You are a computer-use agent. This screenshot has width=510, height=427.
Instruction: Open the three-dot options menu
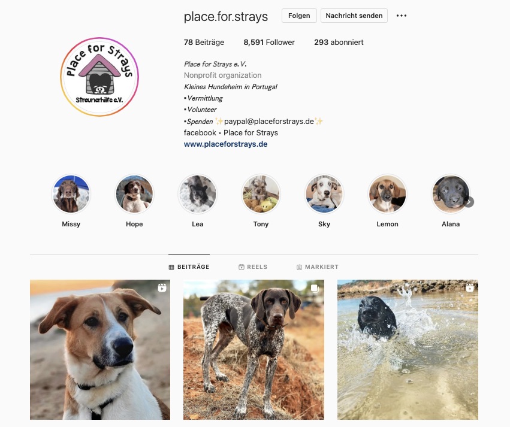click(402, 16)
